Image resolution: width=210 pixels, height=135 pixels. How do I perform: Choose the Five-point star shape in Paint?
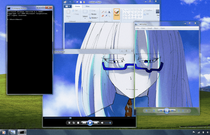[137, 17]
